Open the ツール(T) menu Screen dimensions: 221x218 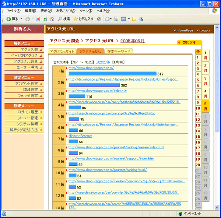pyautogui.click(x=86, y=11)
